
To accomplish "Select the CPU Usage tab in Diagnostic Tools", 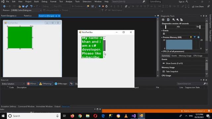I will [198, 56].
